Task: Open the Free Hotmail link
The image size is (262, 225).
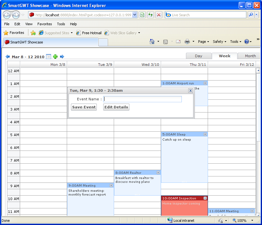Action: [x=89, y=33]
